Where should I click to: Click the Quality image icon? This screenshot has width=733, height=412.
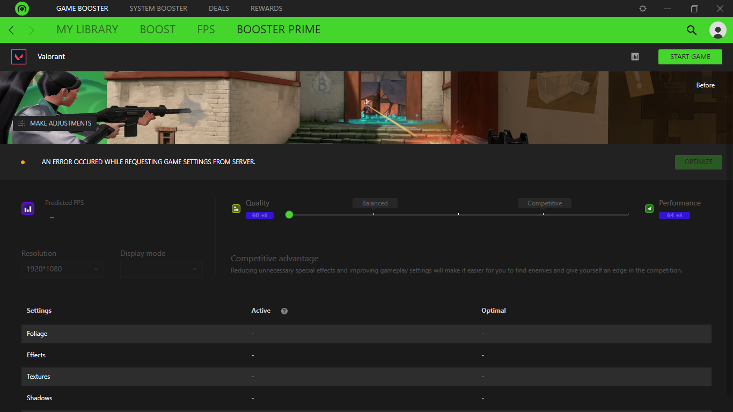[236, 209]
